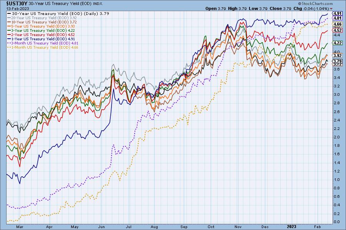Click the 0.4 tick on the yield axis
346x230 pixels.
point(337,205)
